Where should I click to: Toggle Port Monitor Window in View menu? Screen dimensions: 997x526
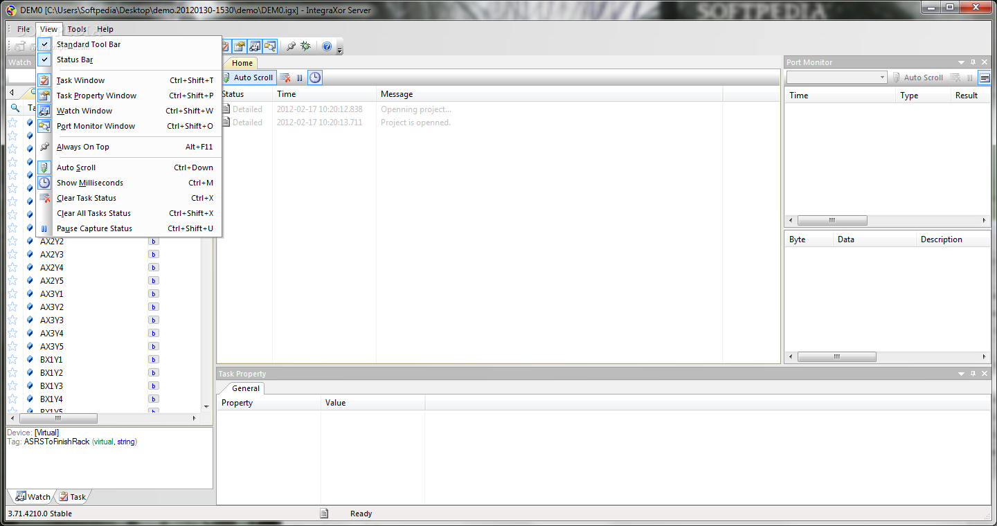tap(129, 126)
